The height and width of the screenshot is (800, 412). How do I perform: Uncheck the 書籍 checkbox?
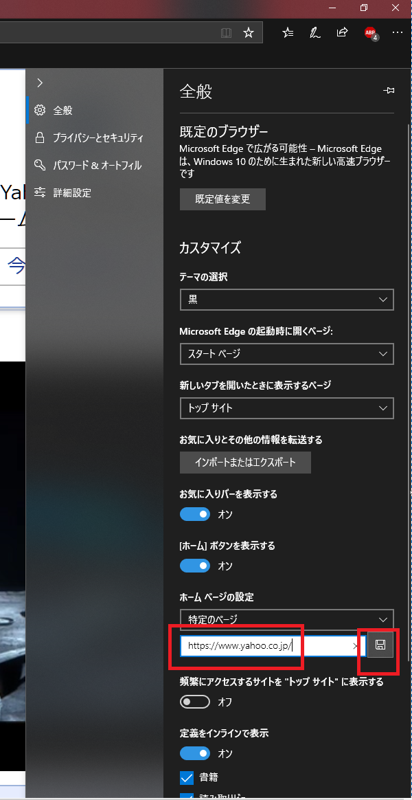(x=187, y=777)
